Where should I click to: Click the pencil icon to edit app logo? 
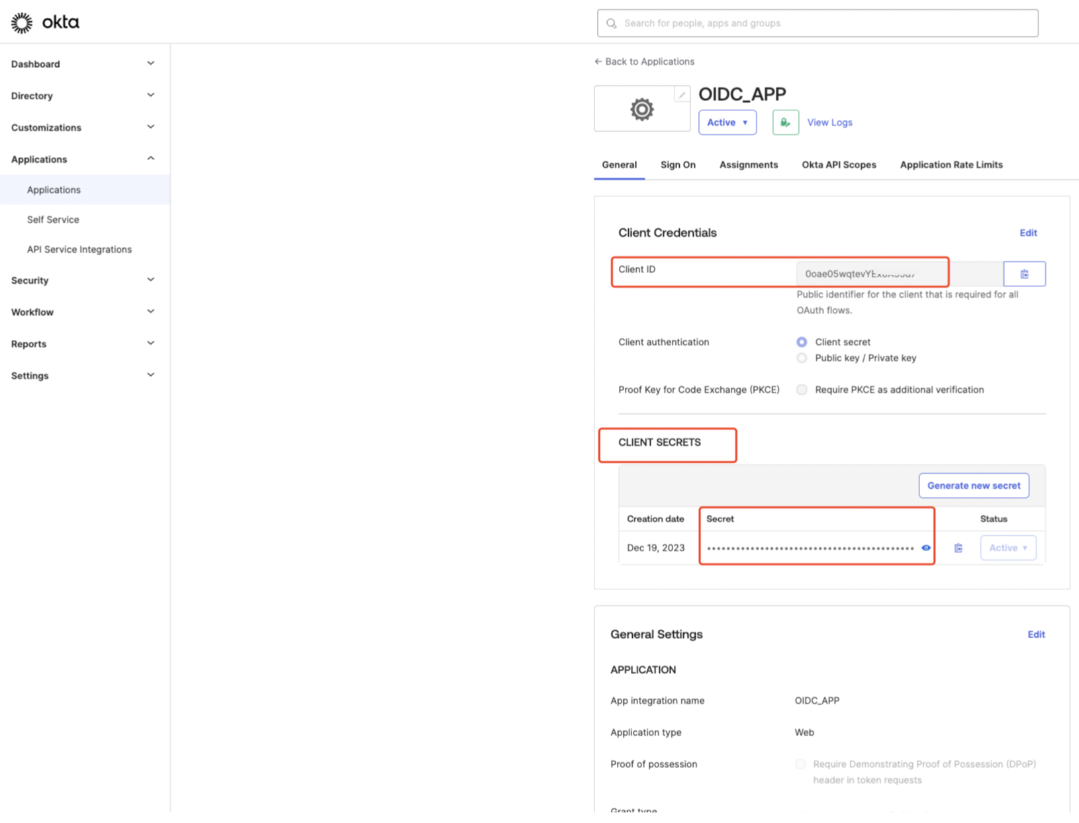tap(681, 95)
